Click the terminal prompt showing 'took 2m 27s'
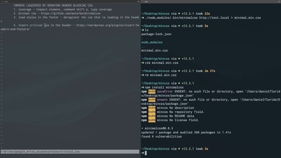Screen dimensions: 281x158 (178, 71)
